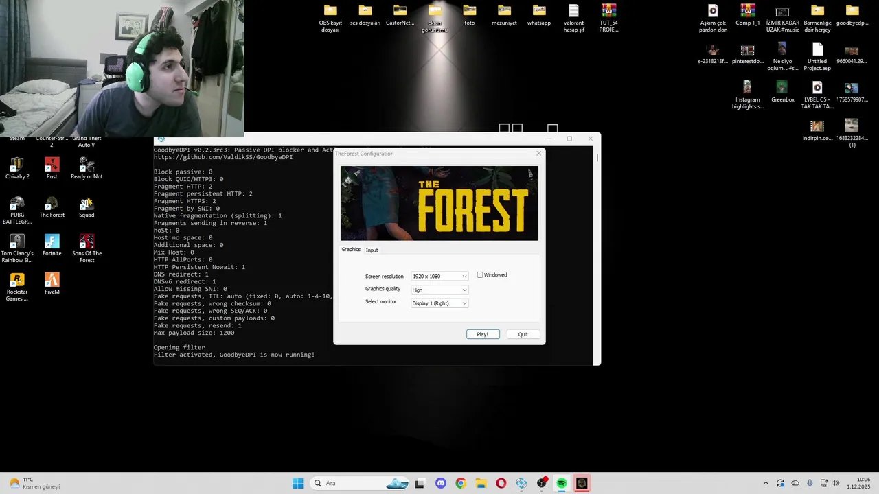This screenshot has height=494, width=879.
Task: Select the FiveM desktop icon
Action: pos(52,284)
